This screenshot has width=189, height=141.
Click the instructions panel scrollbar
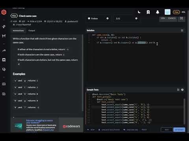click(x=82, y=73)
